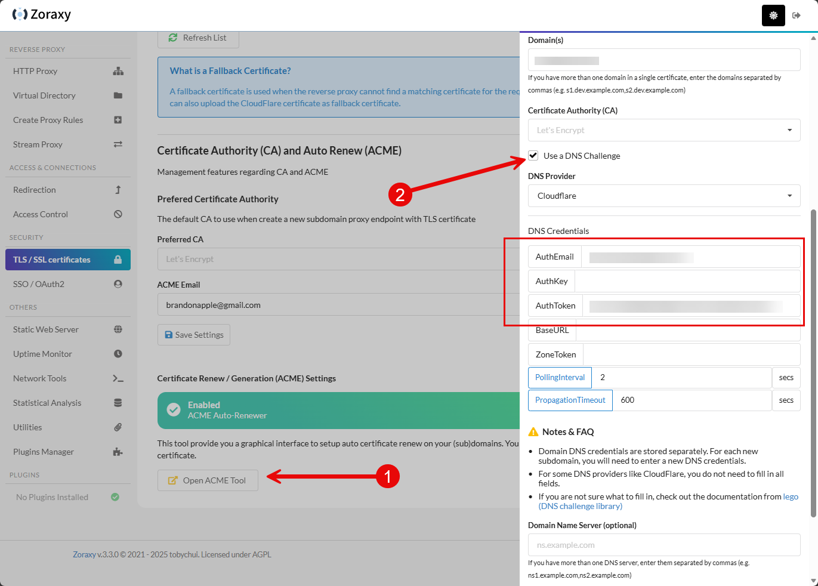Open Stream Proxy from the sidebar
This screenshot has width=818, height=586.
tap(68, 144)
